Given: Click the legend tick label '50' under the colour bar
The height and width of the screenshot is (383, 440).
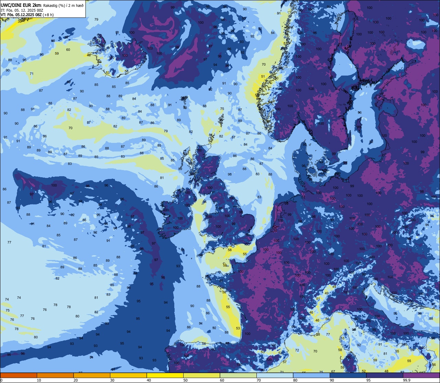Looking at the screenshot, I should [185, 380].
